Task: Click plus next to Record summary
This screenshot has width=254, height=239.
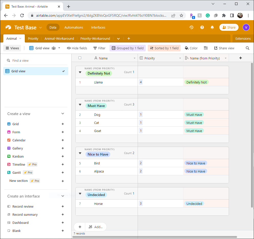Action: 63,214
